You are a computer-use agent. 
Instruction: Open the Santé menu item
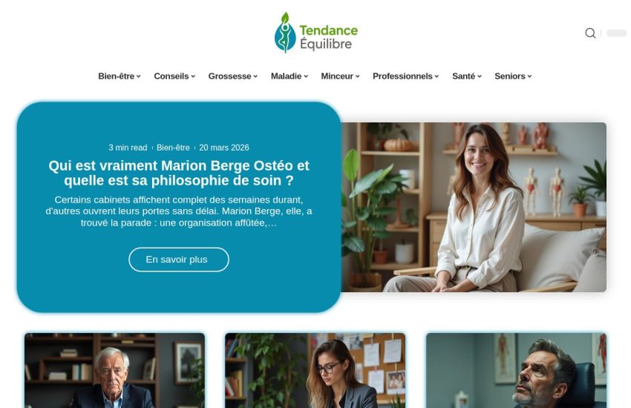tap(467, 76)
